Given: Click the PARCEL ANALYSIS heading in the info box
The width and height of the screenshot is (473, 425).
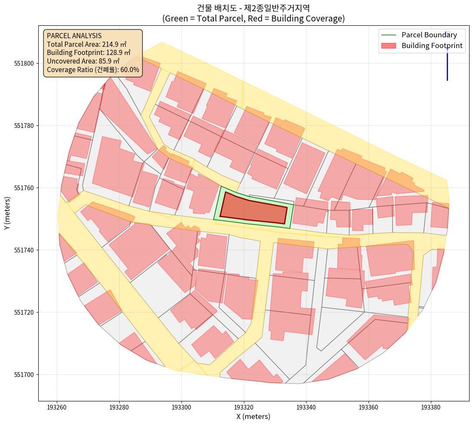Looking at the screenshot, I should click(x=74, y=36).
